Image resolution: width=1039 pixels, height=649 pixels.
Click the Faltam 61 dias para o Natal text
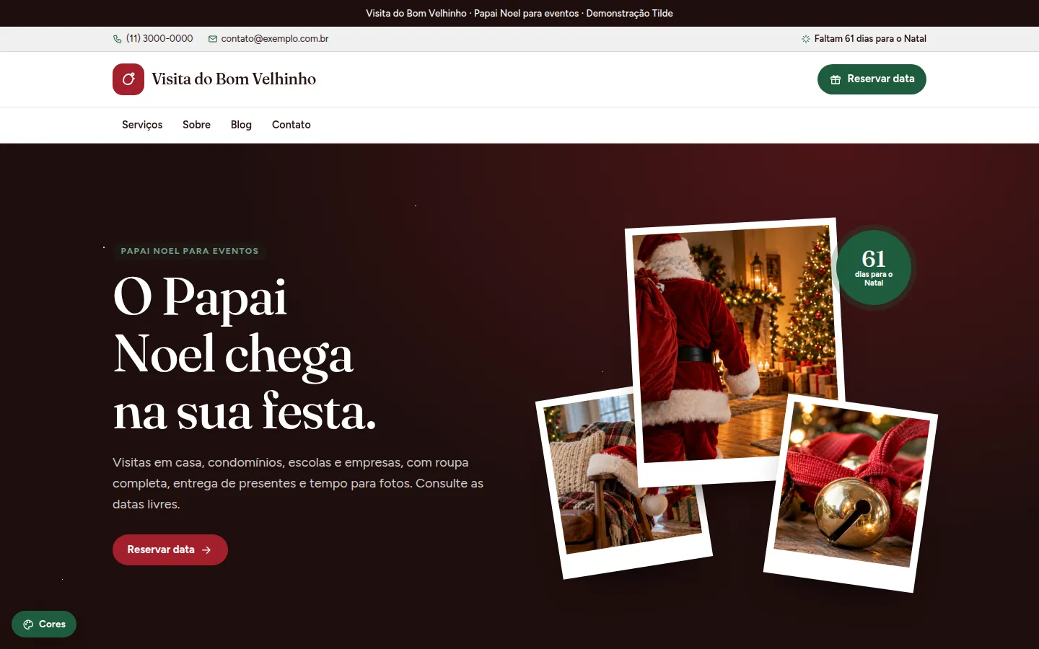[x=870, y=39]
